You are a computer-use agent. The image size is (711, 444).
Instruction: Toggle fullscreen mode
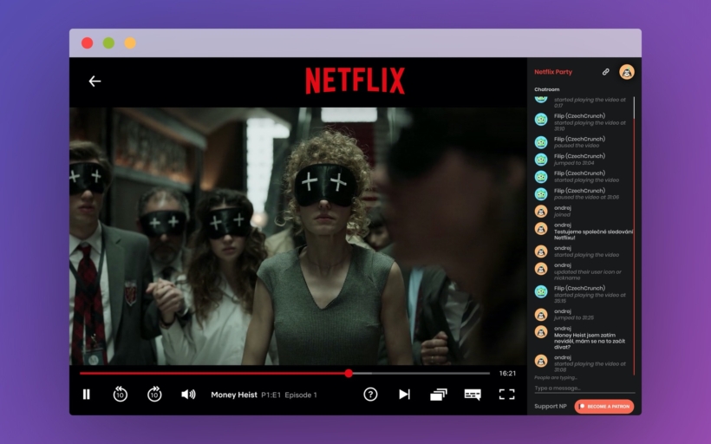click(x=506, y=395)
